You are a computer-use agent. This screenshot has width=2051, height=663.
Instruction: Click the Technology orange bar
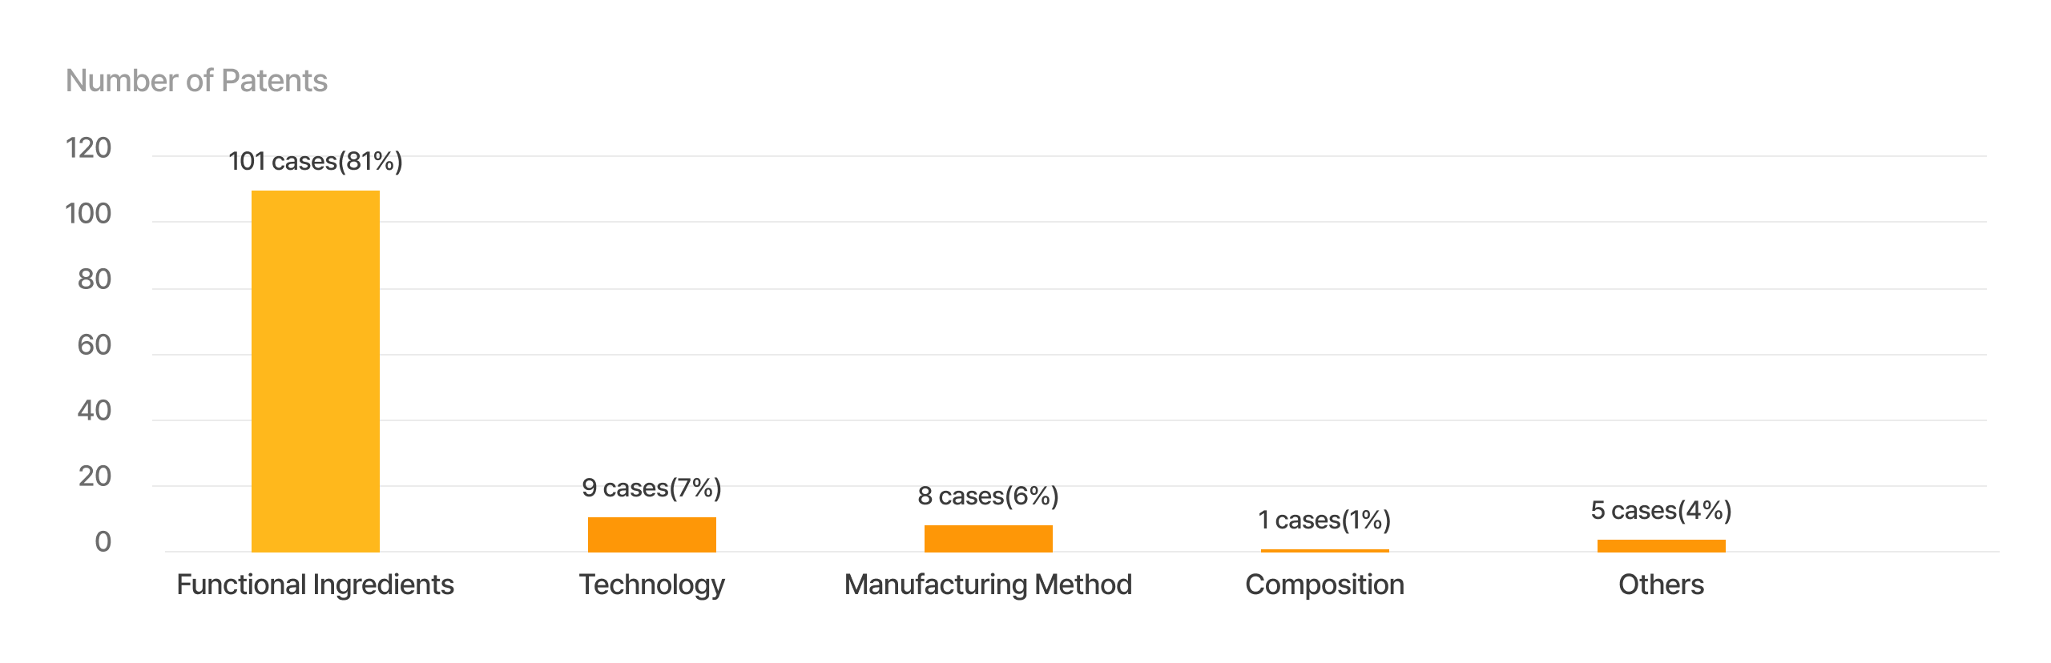click(x=651, y=534)
